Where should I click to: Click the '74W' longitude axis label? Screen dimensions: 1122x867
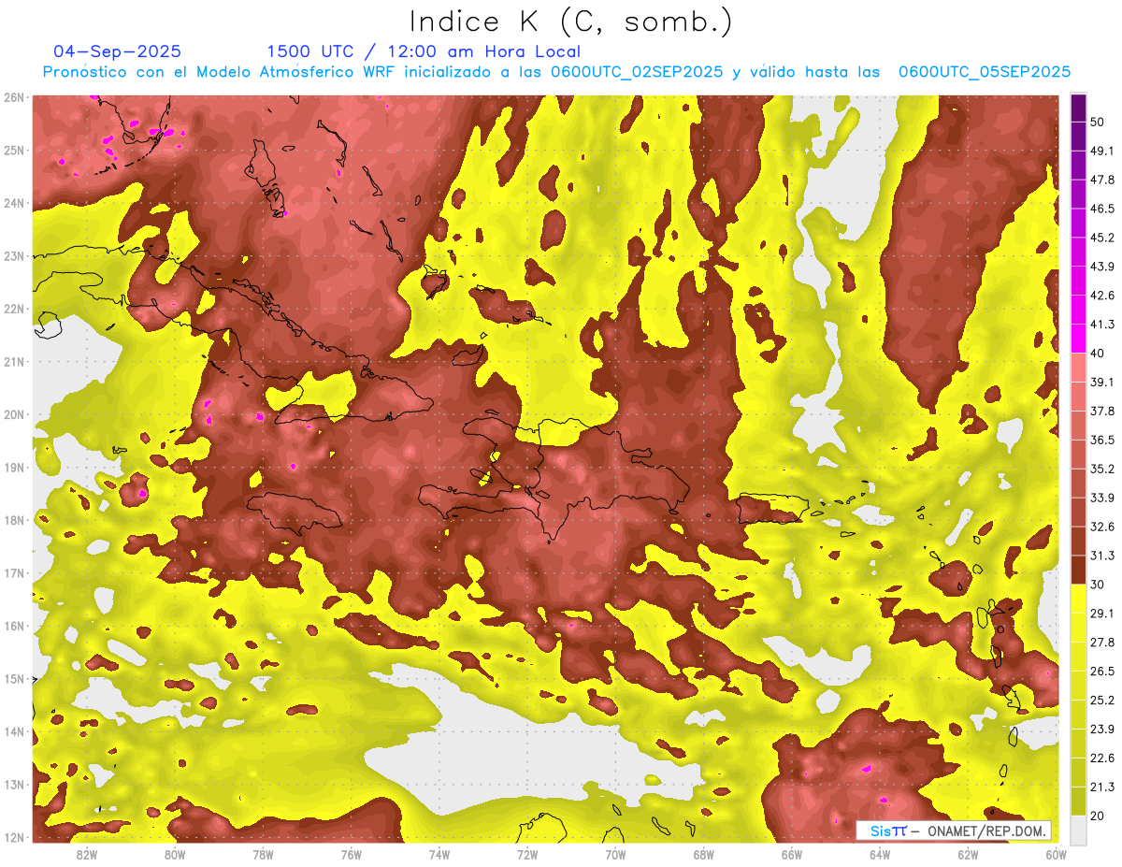(x=439, y=854)
